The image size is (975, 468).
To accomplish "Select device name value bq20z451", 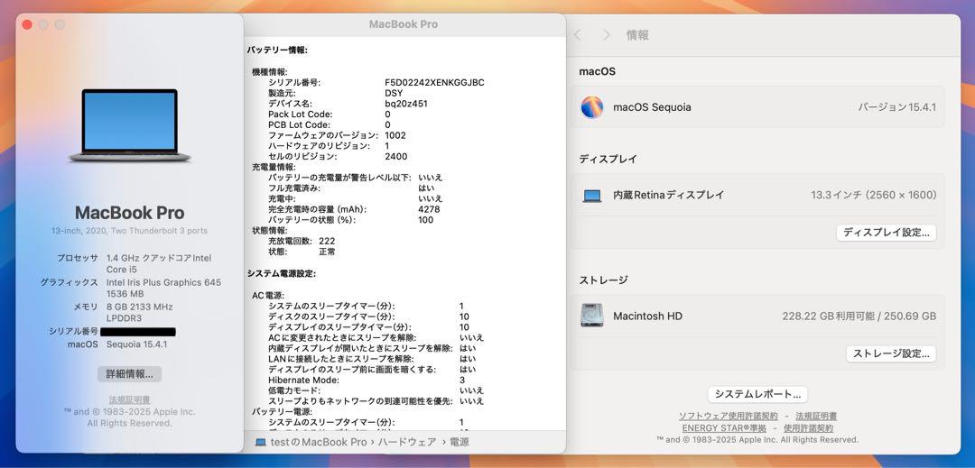I will click(406, 104).
